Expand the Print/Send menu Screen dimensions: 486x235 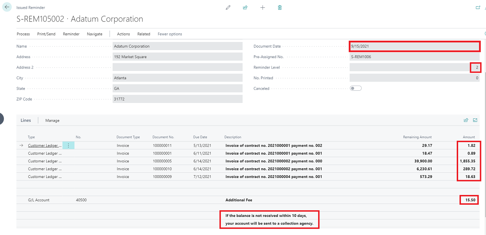click(x=46, y=34)
